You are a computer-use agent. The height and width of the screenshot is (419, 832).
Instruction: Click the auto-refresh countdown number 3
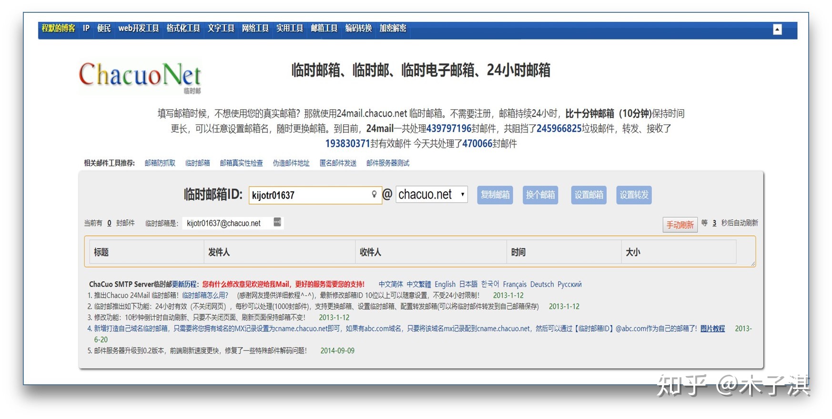714,223
